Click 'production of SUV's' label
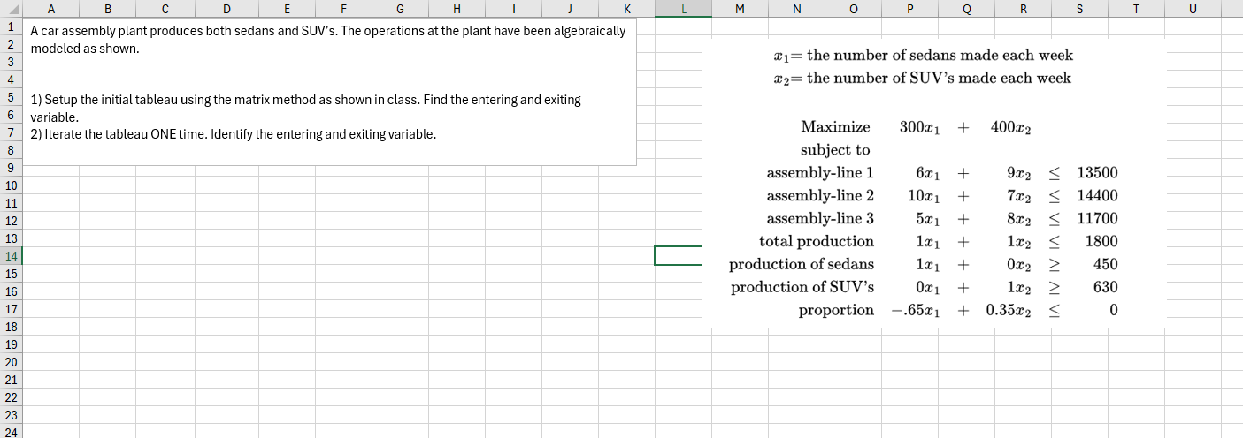The width and height of the screenshot is (1243, 438). (802, 288)
